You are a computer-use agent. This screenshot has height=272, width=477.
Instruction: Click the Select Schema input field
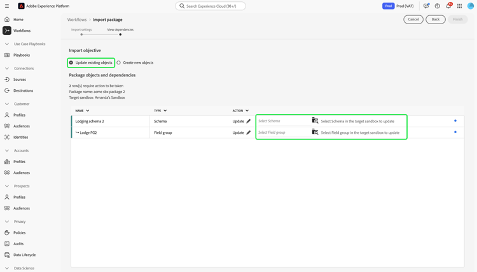pyautogui.click(x=284, y=121)
